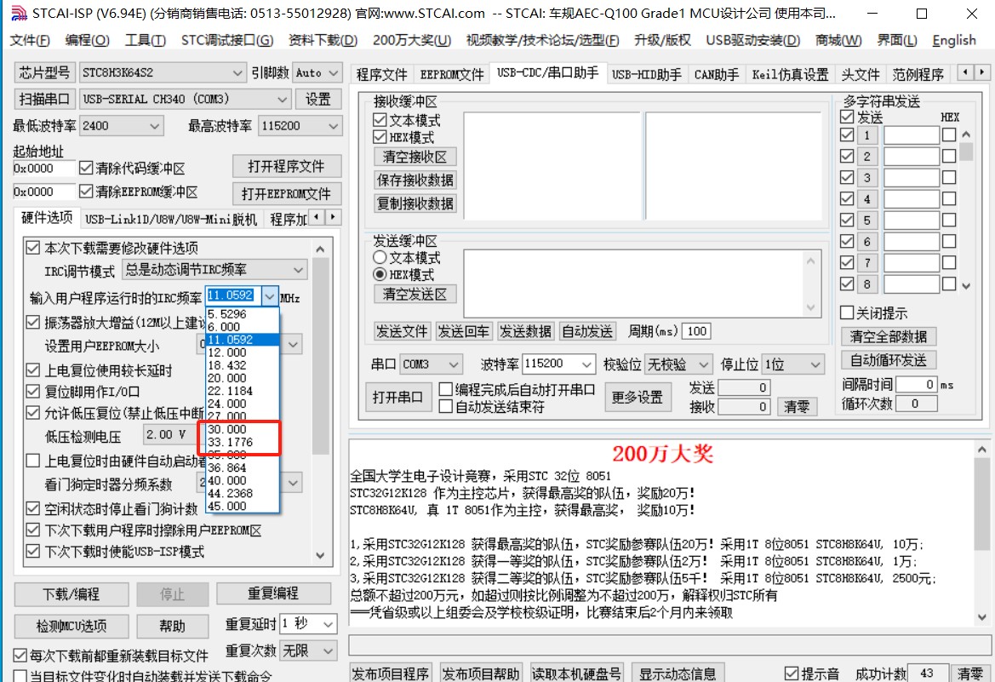Click 扫描串口 button

coord(43,100)
